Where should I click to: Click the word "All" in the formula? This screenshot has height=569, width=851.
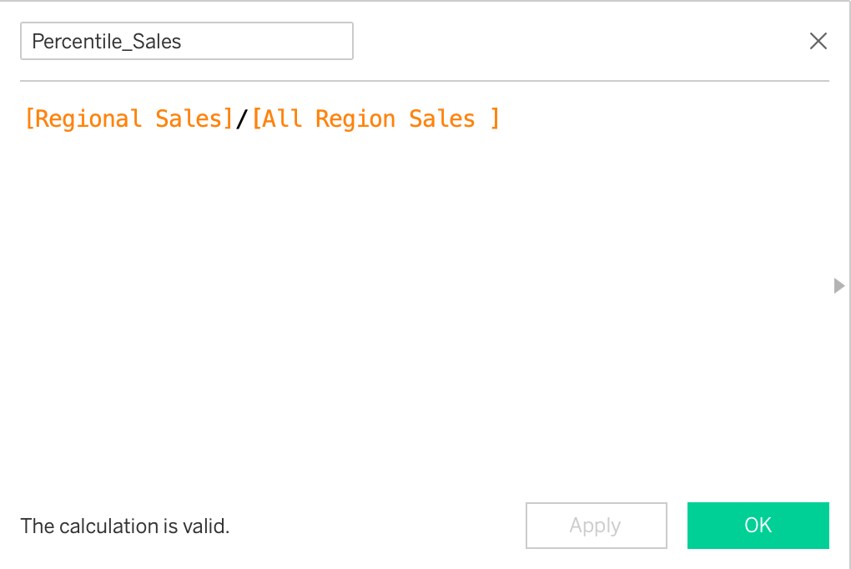[x=283, y=119]
